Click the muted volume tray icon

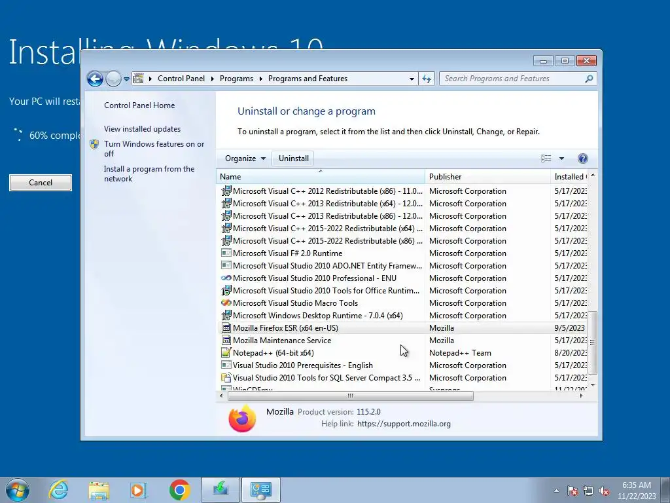point(604,491)
